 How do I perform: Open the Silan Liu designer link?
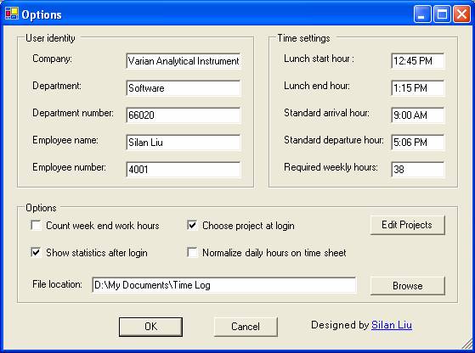click(x=392, y=325)
